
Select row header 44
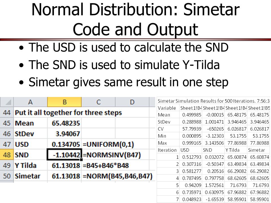7,112
